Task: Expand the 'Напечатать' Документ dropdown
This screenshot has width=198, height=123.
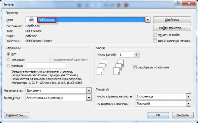Action: [x=89, y=90]
